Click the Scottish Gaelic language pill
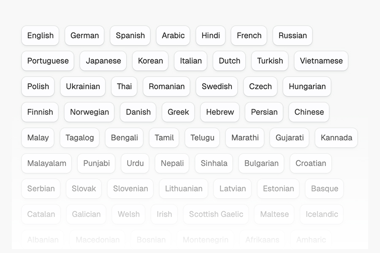380x253 pixels. (x=216, y=214)
